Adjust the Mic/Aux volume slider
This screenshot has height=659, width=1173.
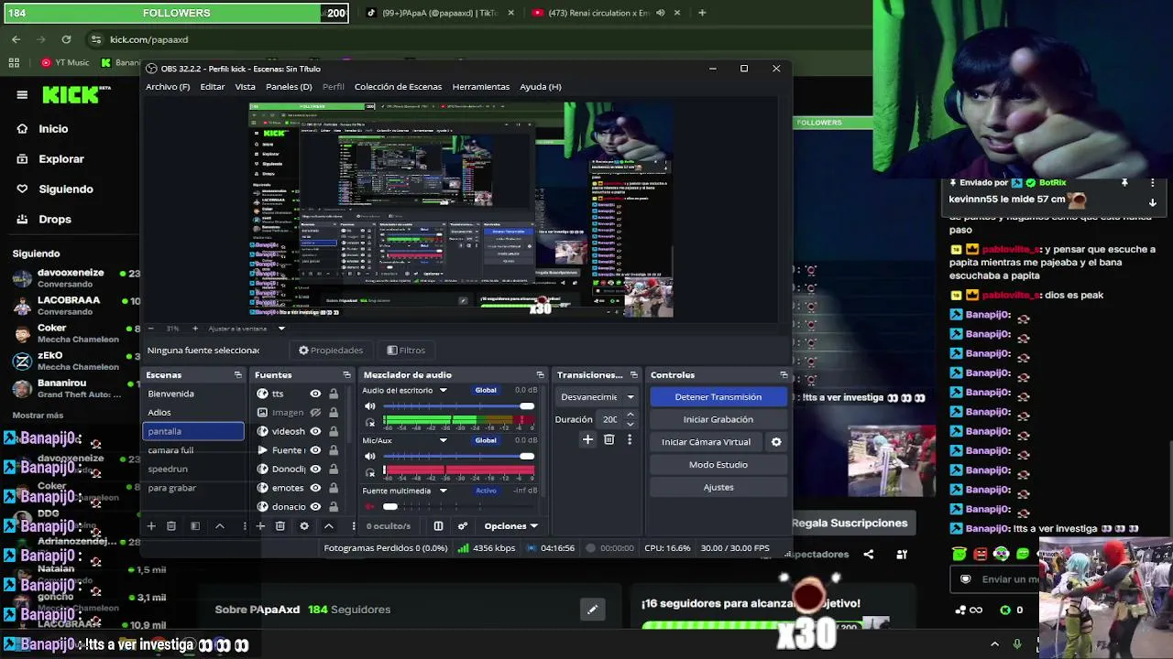point(458,456)
